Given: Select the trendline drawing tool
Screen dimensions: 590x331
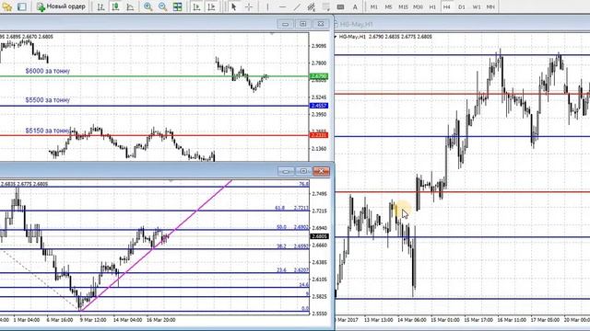Looking at the screenshot, I should point(297,6).
